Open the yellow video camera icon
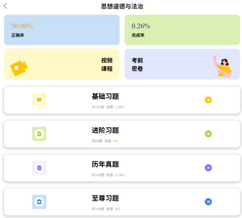The height and width of the screenshot is (218, 242). [19, 68]
